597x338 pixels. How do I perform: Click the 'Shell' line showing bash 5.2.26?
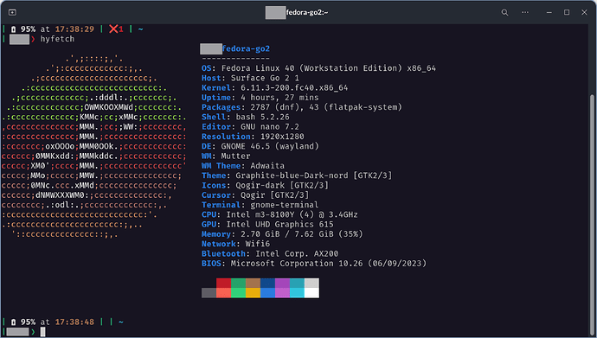coord(245,117)
